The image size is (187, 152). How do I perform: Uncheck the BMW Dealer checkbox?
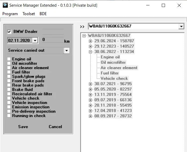[x=9, y=32]
